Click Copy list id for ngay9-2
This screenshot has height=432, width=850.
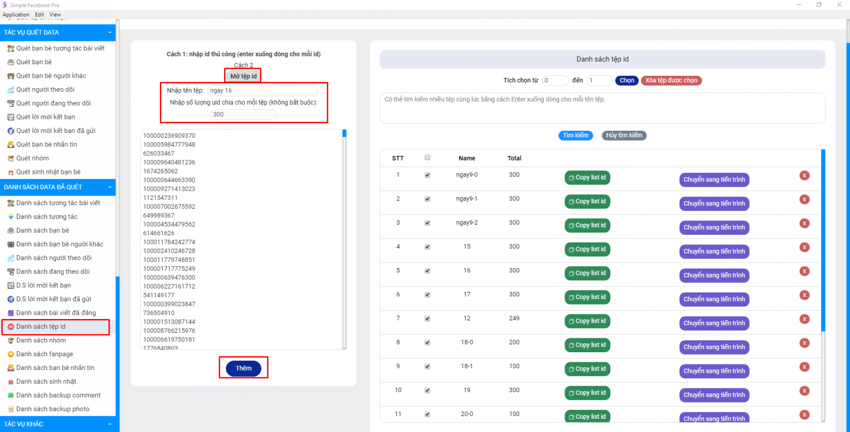[587, 225]
